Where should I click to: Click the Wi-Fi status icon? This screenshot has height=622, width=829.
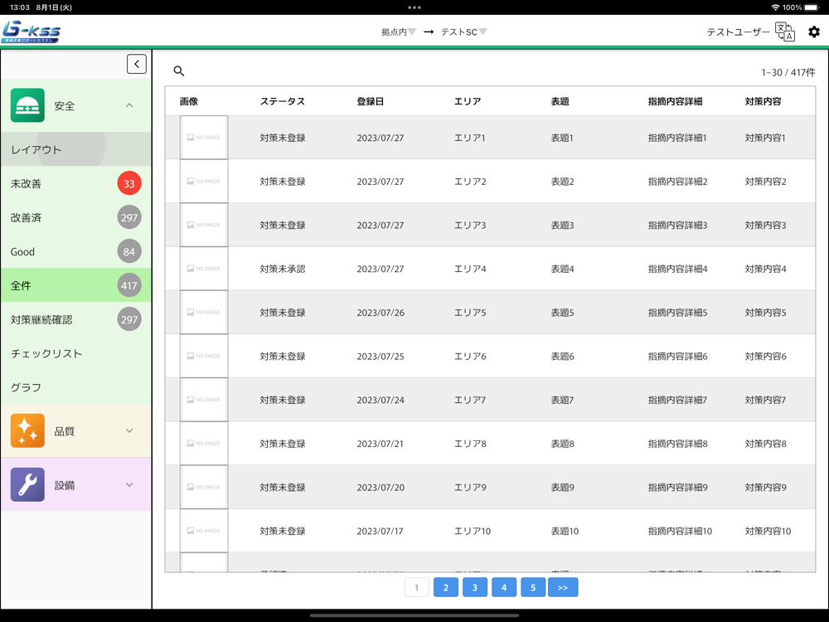(x=776, y=7)
